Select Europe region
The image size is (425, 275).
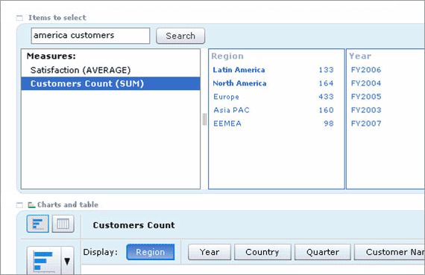(226, 97)
